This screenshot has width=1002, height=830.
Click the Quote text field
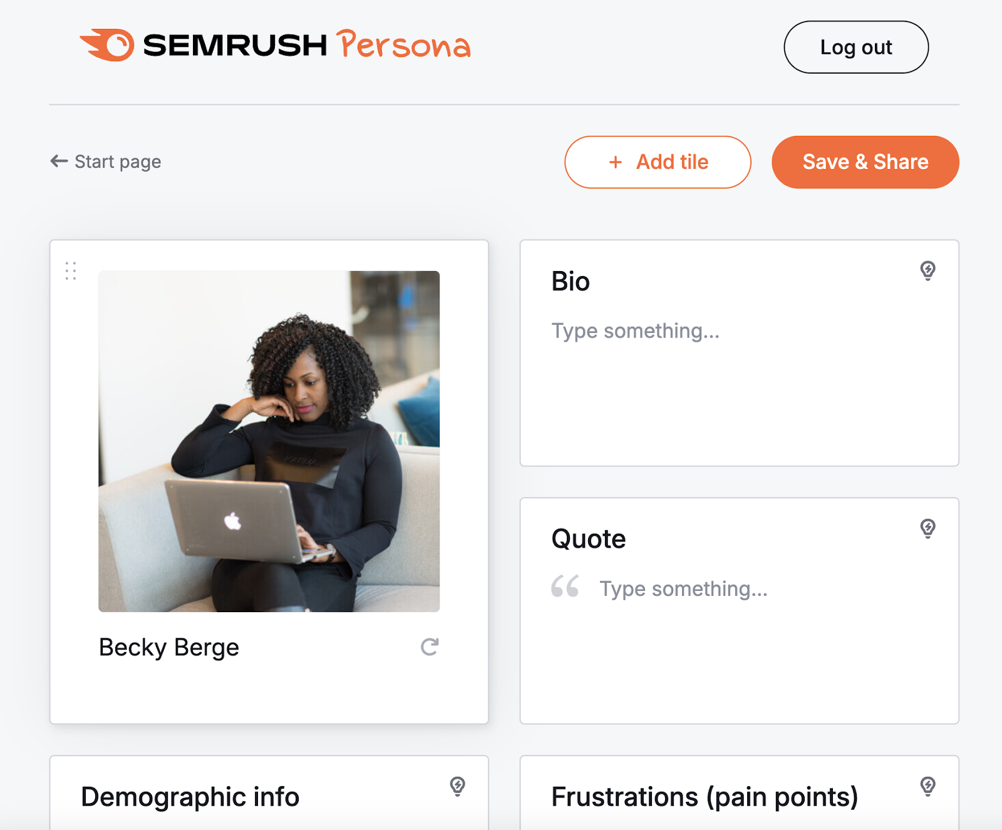(x=684, y=588)
